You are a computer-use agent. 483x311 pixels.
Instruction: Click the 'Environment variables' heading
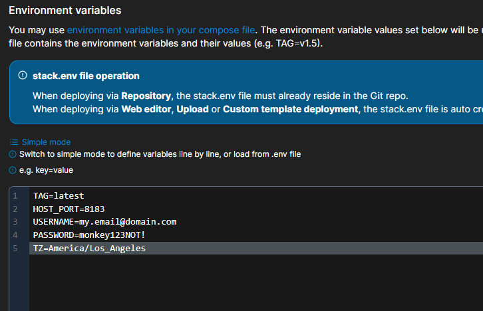pos(65,11)
